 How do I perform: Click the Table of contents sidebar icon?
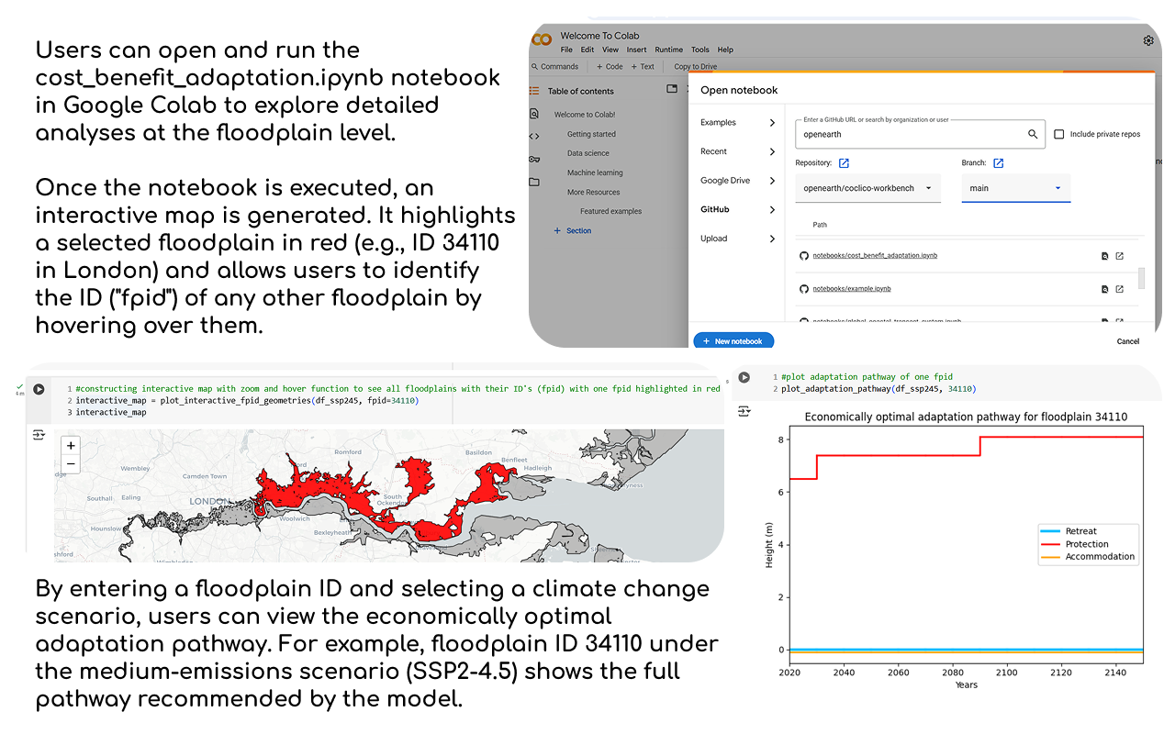(x=534, y=91)
